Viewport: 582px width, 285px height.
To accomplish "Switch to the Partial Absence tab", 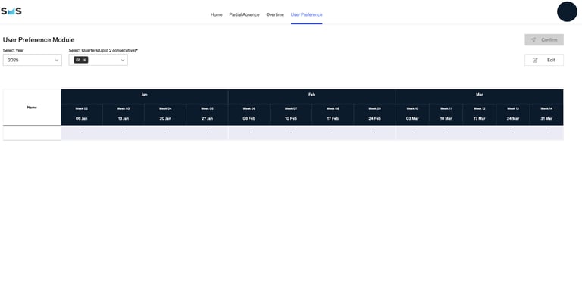I will click(x=244, y=15).
